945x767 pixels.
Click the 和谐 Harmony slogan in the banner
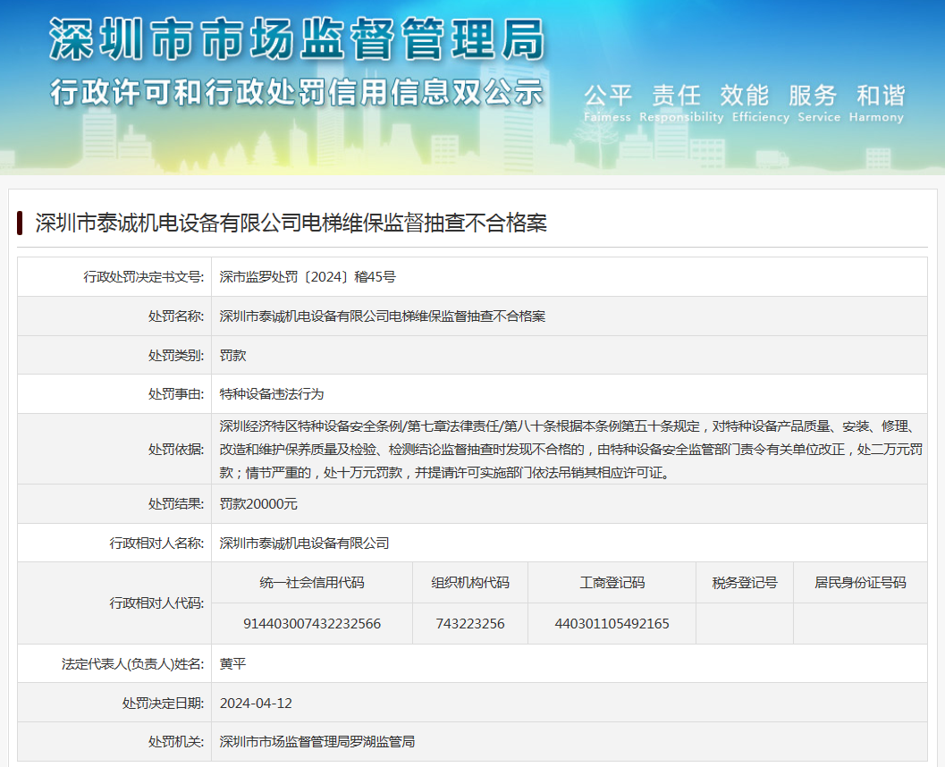(x=880, y=104)
